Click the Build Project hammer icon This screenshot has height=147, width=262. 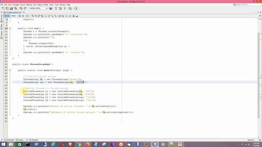pos(56,8)
